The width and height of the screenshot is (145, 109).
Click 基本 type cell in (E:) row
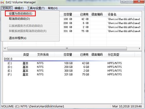[26, 71]
